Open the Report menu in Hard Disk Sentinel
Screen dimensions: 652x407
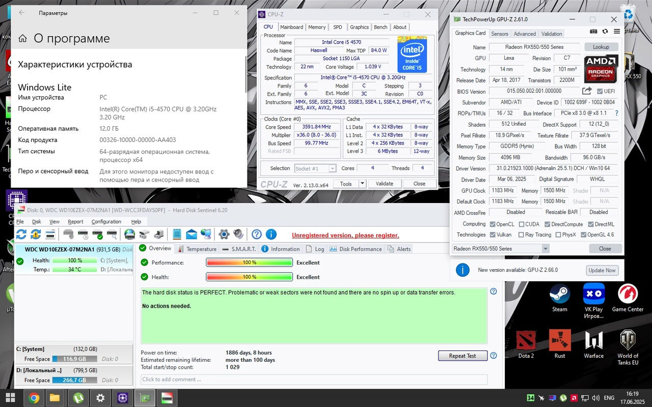(75, 222)
